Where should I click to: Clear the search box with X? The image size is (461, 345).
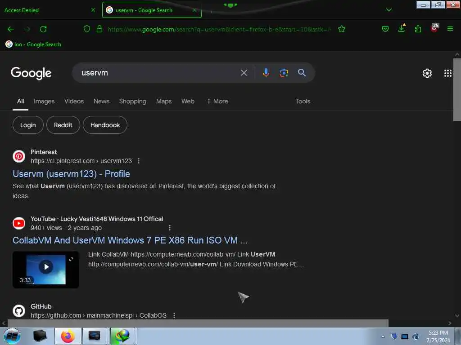[244, 73]
